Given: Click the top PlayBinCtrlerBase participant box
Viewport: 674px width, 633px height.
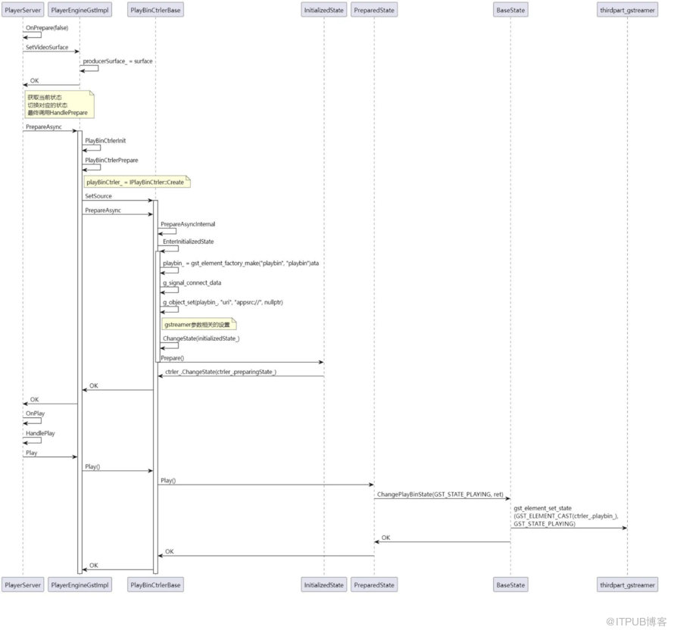Looking at the screenshot, I should [x=155, y=11].
